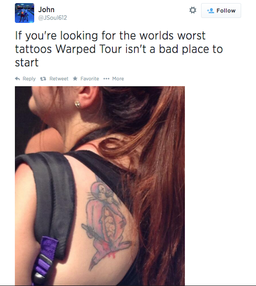Click the tweet text about Warped Tour
The width and height of the screenshot is (256, 286).
pos(119,49)
